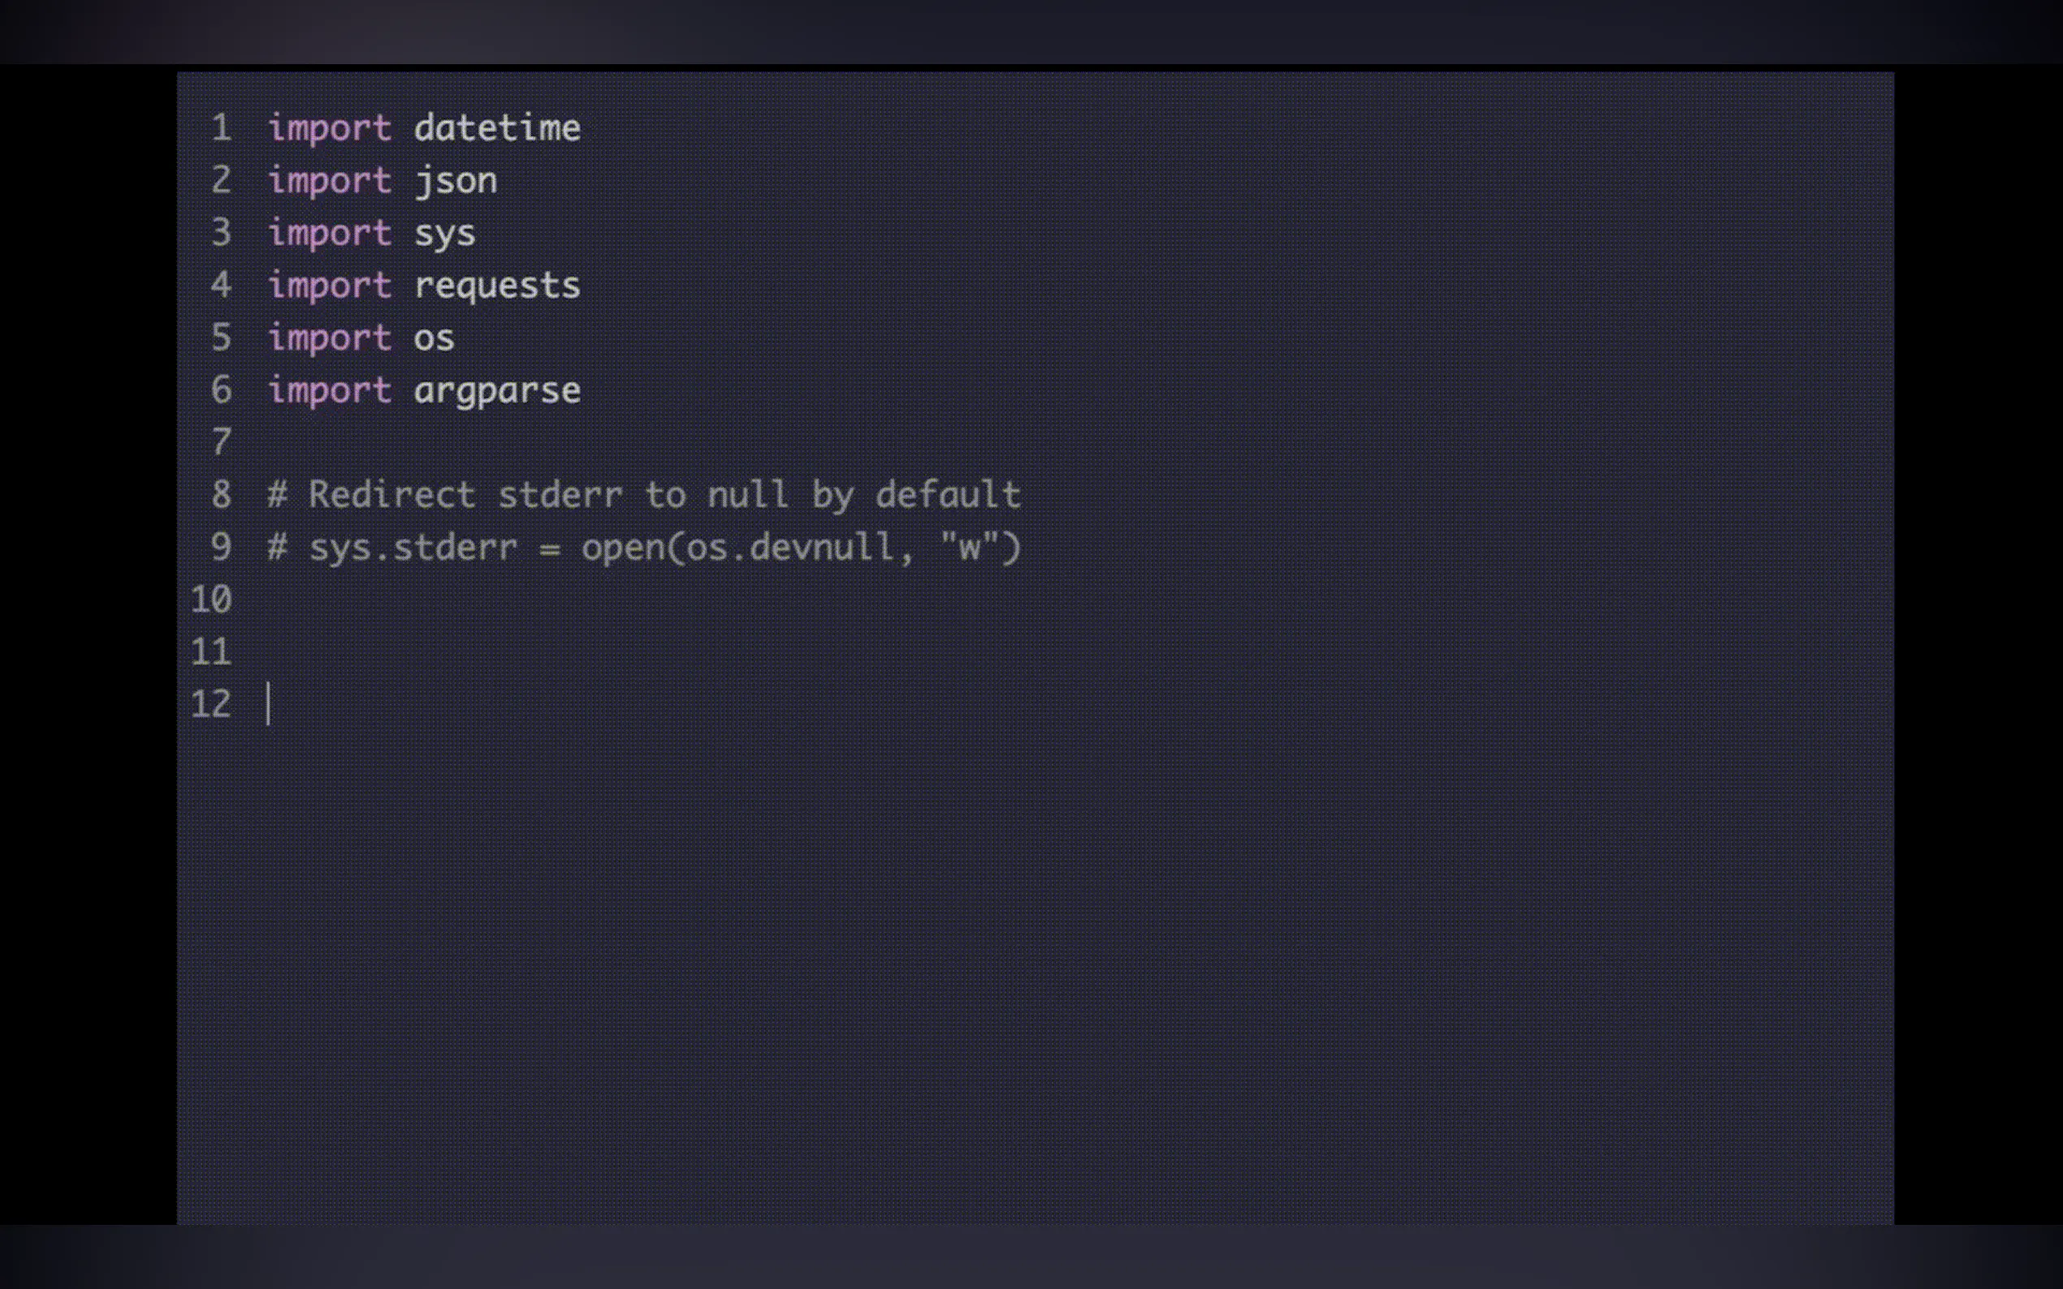Place cursor on the sys import
The width and height of the screenshot is (2063, 1289).
coord(444,234)
